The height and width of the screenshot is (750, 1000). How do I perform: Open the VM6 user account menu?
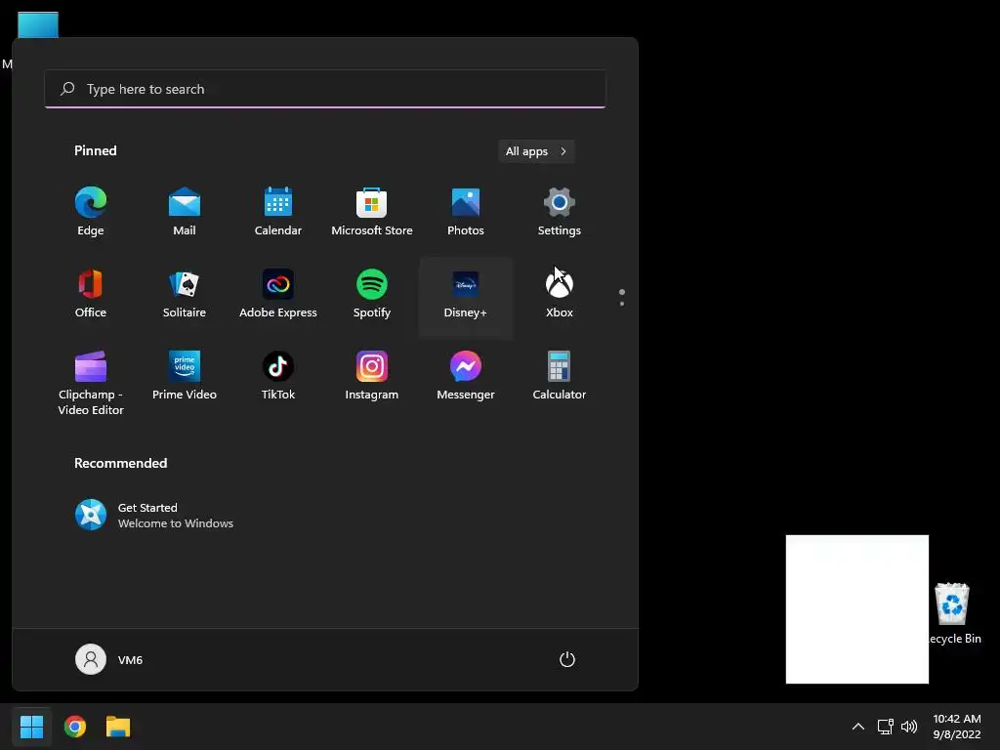109,659
